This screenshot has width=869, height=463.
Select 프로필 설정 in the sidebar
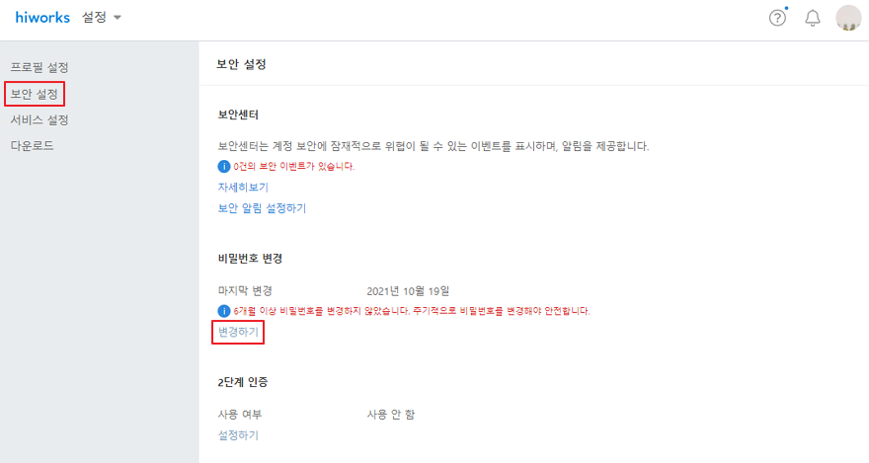click(x=39, y=67)
